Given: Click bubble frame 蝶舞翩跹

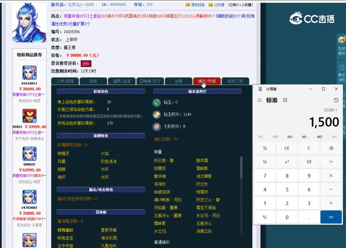Looking at the screenshot, I should (x=65, y=230).
